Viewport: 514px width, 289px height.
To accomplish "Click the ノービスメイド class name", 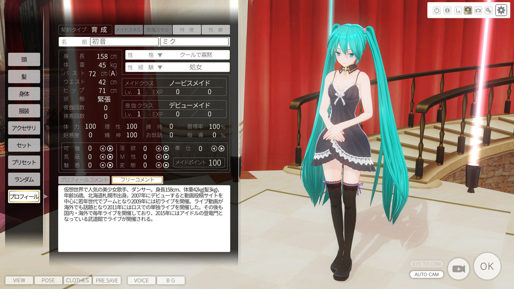I will click(190, 83).
